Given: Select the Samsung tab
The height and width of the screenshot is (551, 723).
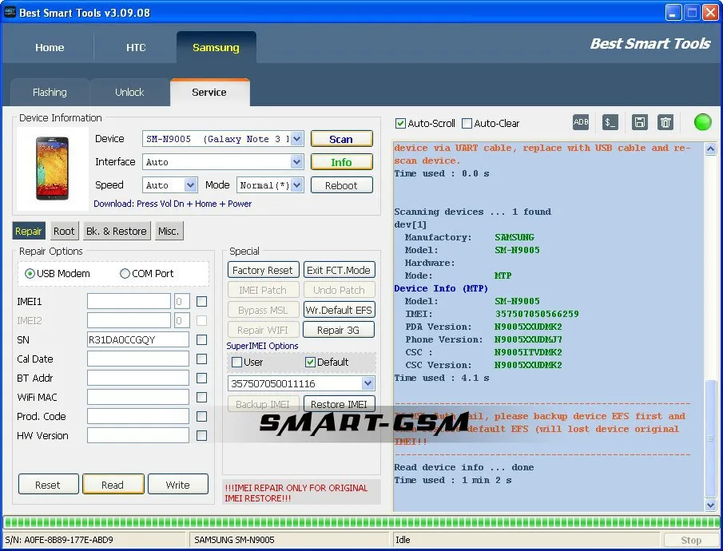Looking at the screenshot, I should pos(216,47).
